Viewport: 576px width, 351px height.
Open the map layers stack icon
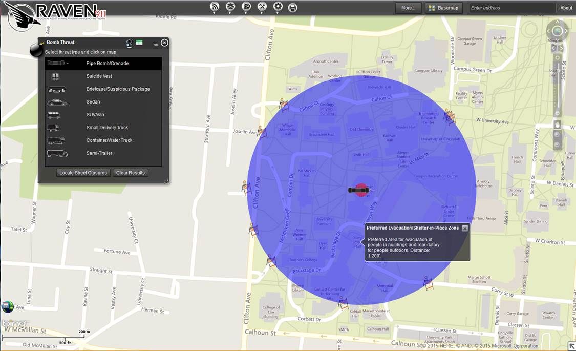click(230, 6)
